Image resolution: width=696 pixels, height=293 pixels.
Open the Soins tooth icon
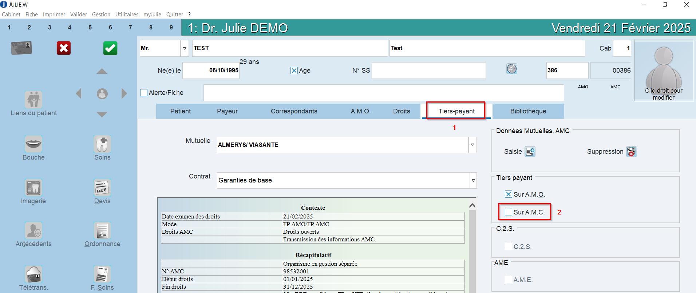102,144
